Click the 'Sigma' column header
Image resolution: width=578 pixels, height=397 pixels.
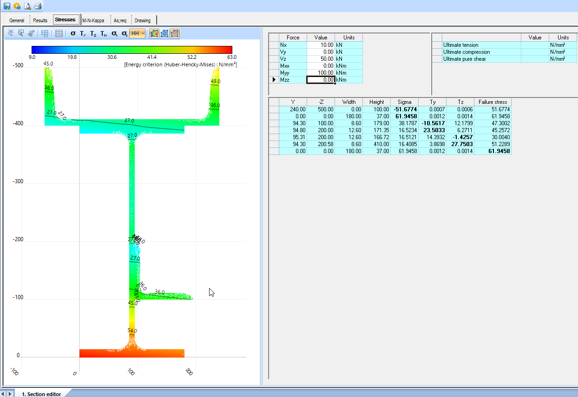[x=404, y=102]
